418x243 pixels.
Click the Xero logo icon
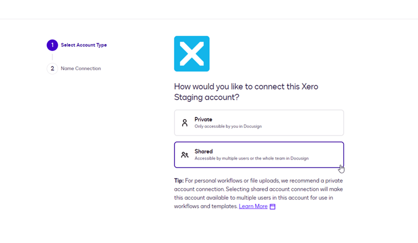pos(192,54)
